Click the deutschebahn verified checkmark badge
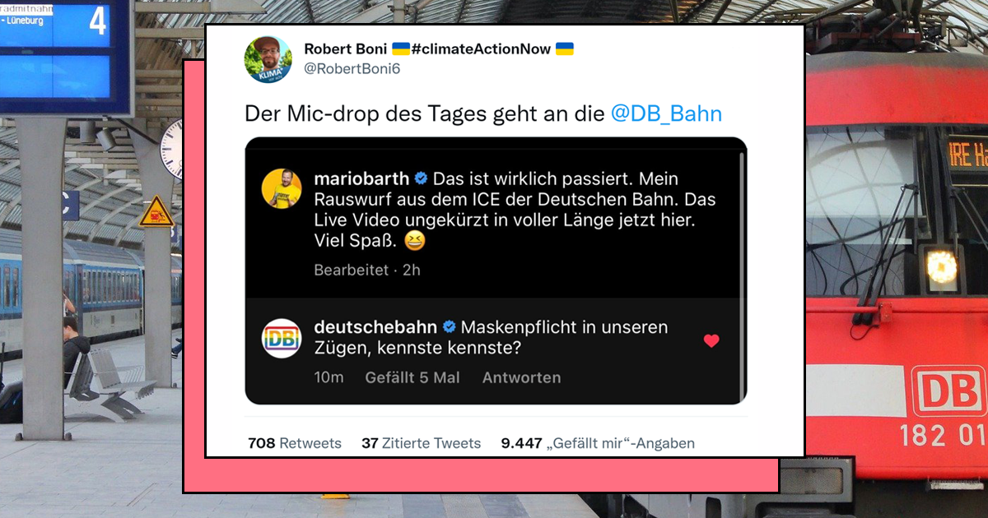988x518 pixels. point(450,327)
